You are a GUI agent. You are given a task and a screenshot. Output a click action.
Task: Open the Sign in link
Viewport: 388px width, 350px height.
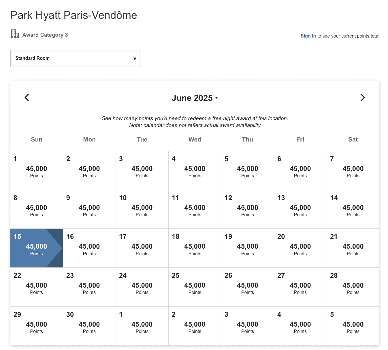tap(308, 36)
